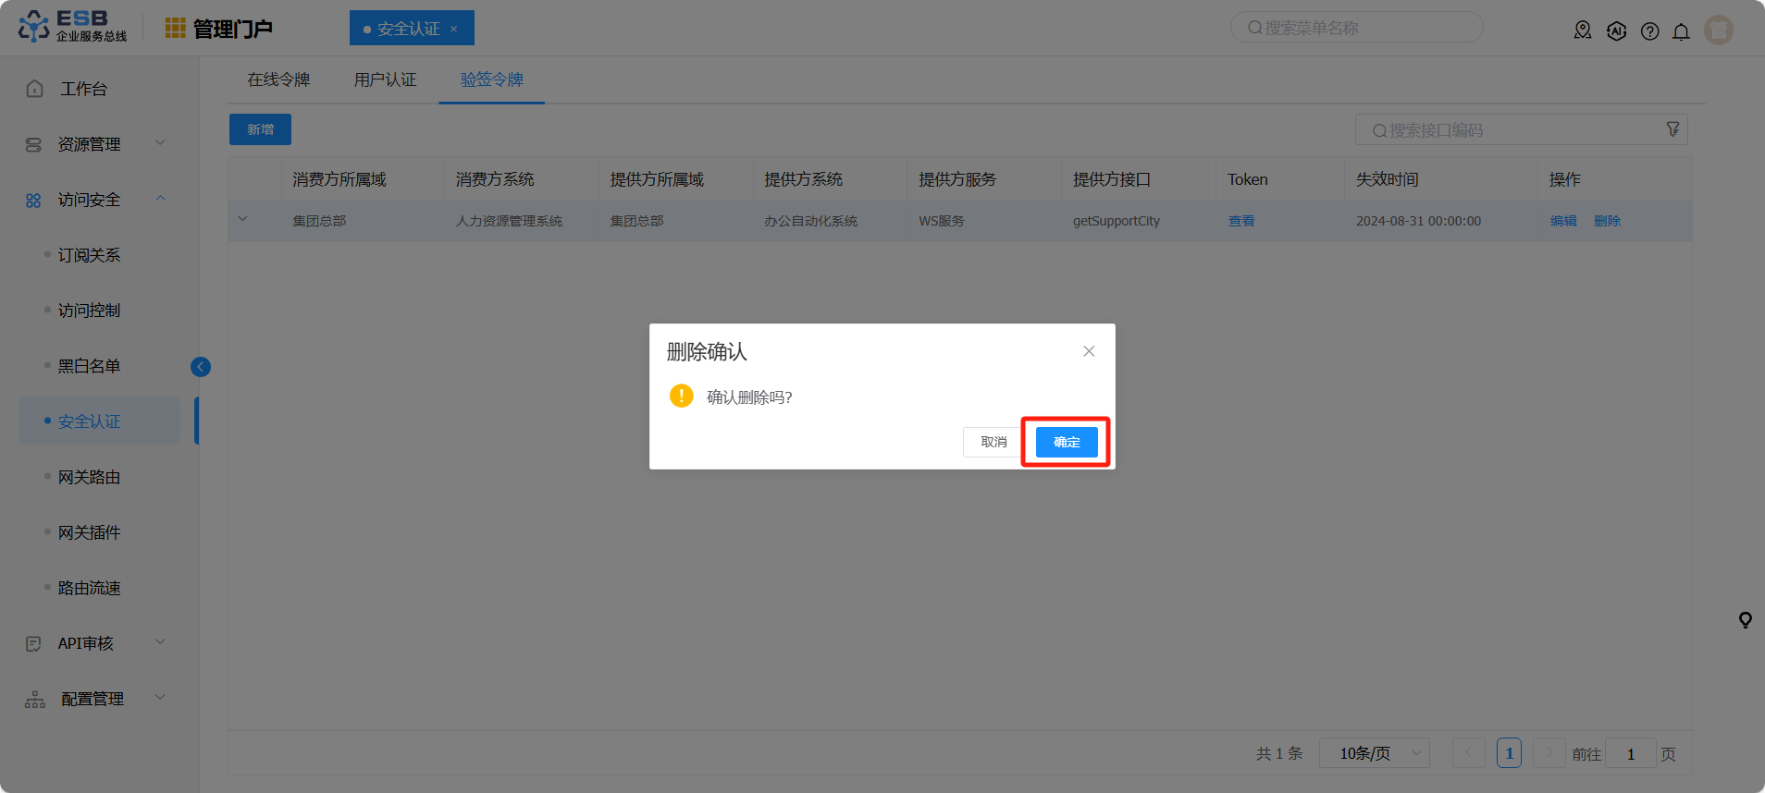Expand the API审核 sidebar menu
Viewport: 1765px width, 793px height.
tap(93, 643)
